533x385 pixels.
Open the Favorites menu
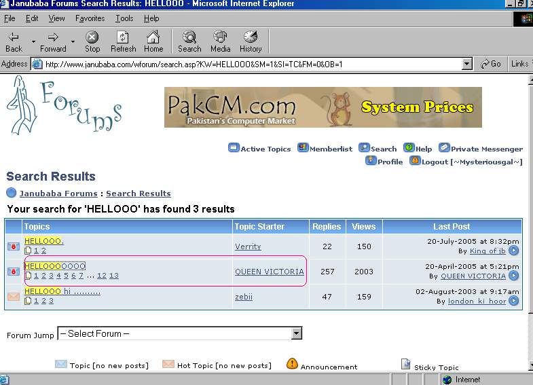[90, 18]
